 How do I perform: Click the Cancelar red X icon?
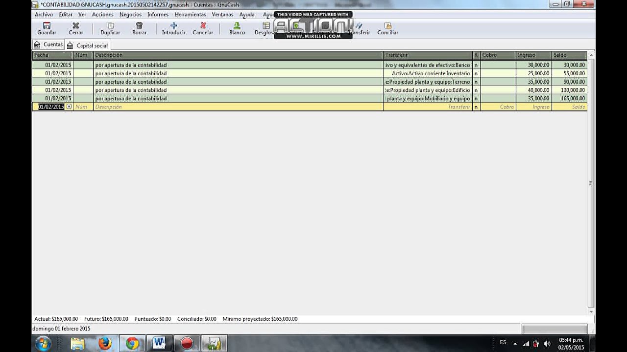click(x=203, y=28)
